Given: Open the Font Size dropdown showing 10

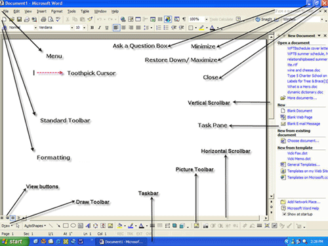Looking at the screenshot, I should [84, 27].
